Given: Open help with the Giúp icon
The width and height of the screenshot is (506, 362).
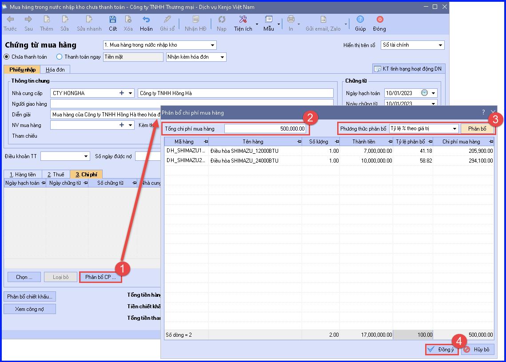Looking at the screenshot, I should point(360,20).
